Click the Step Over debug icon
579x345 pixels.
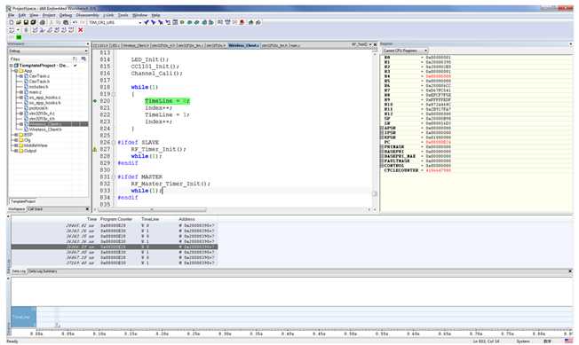click(36, 30)
